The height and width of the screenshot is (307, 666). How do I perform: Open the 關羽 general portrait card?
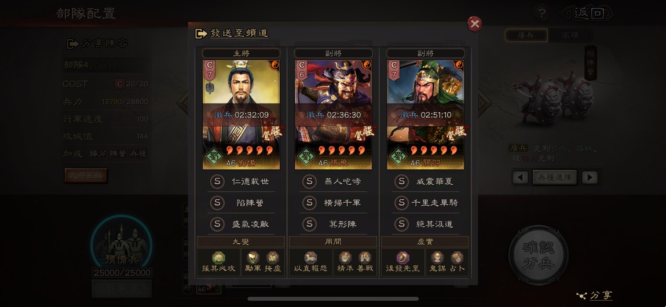(x=426, y=115)
